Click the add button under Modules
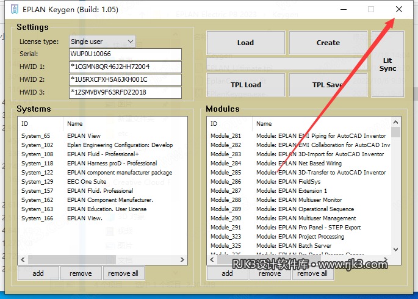418x299 pixels. coord(228,273)
